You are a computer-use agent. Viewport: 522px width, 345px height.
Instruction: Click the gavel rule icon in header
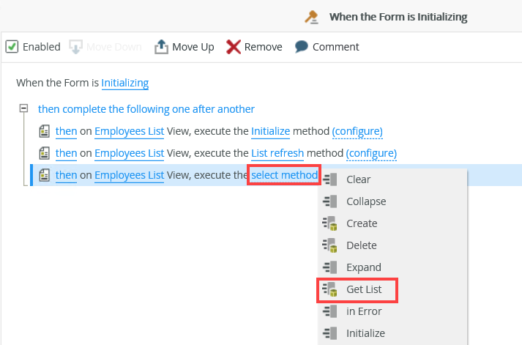(312, 17)
